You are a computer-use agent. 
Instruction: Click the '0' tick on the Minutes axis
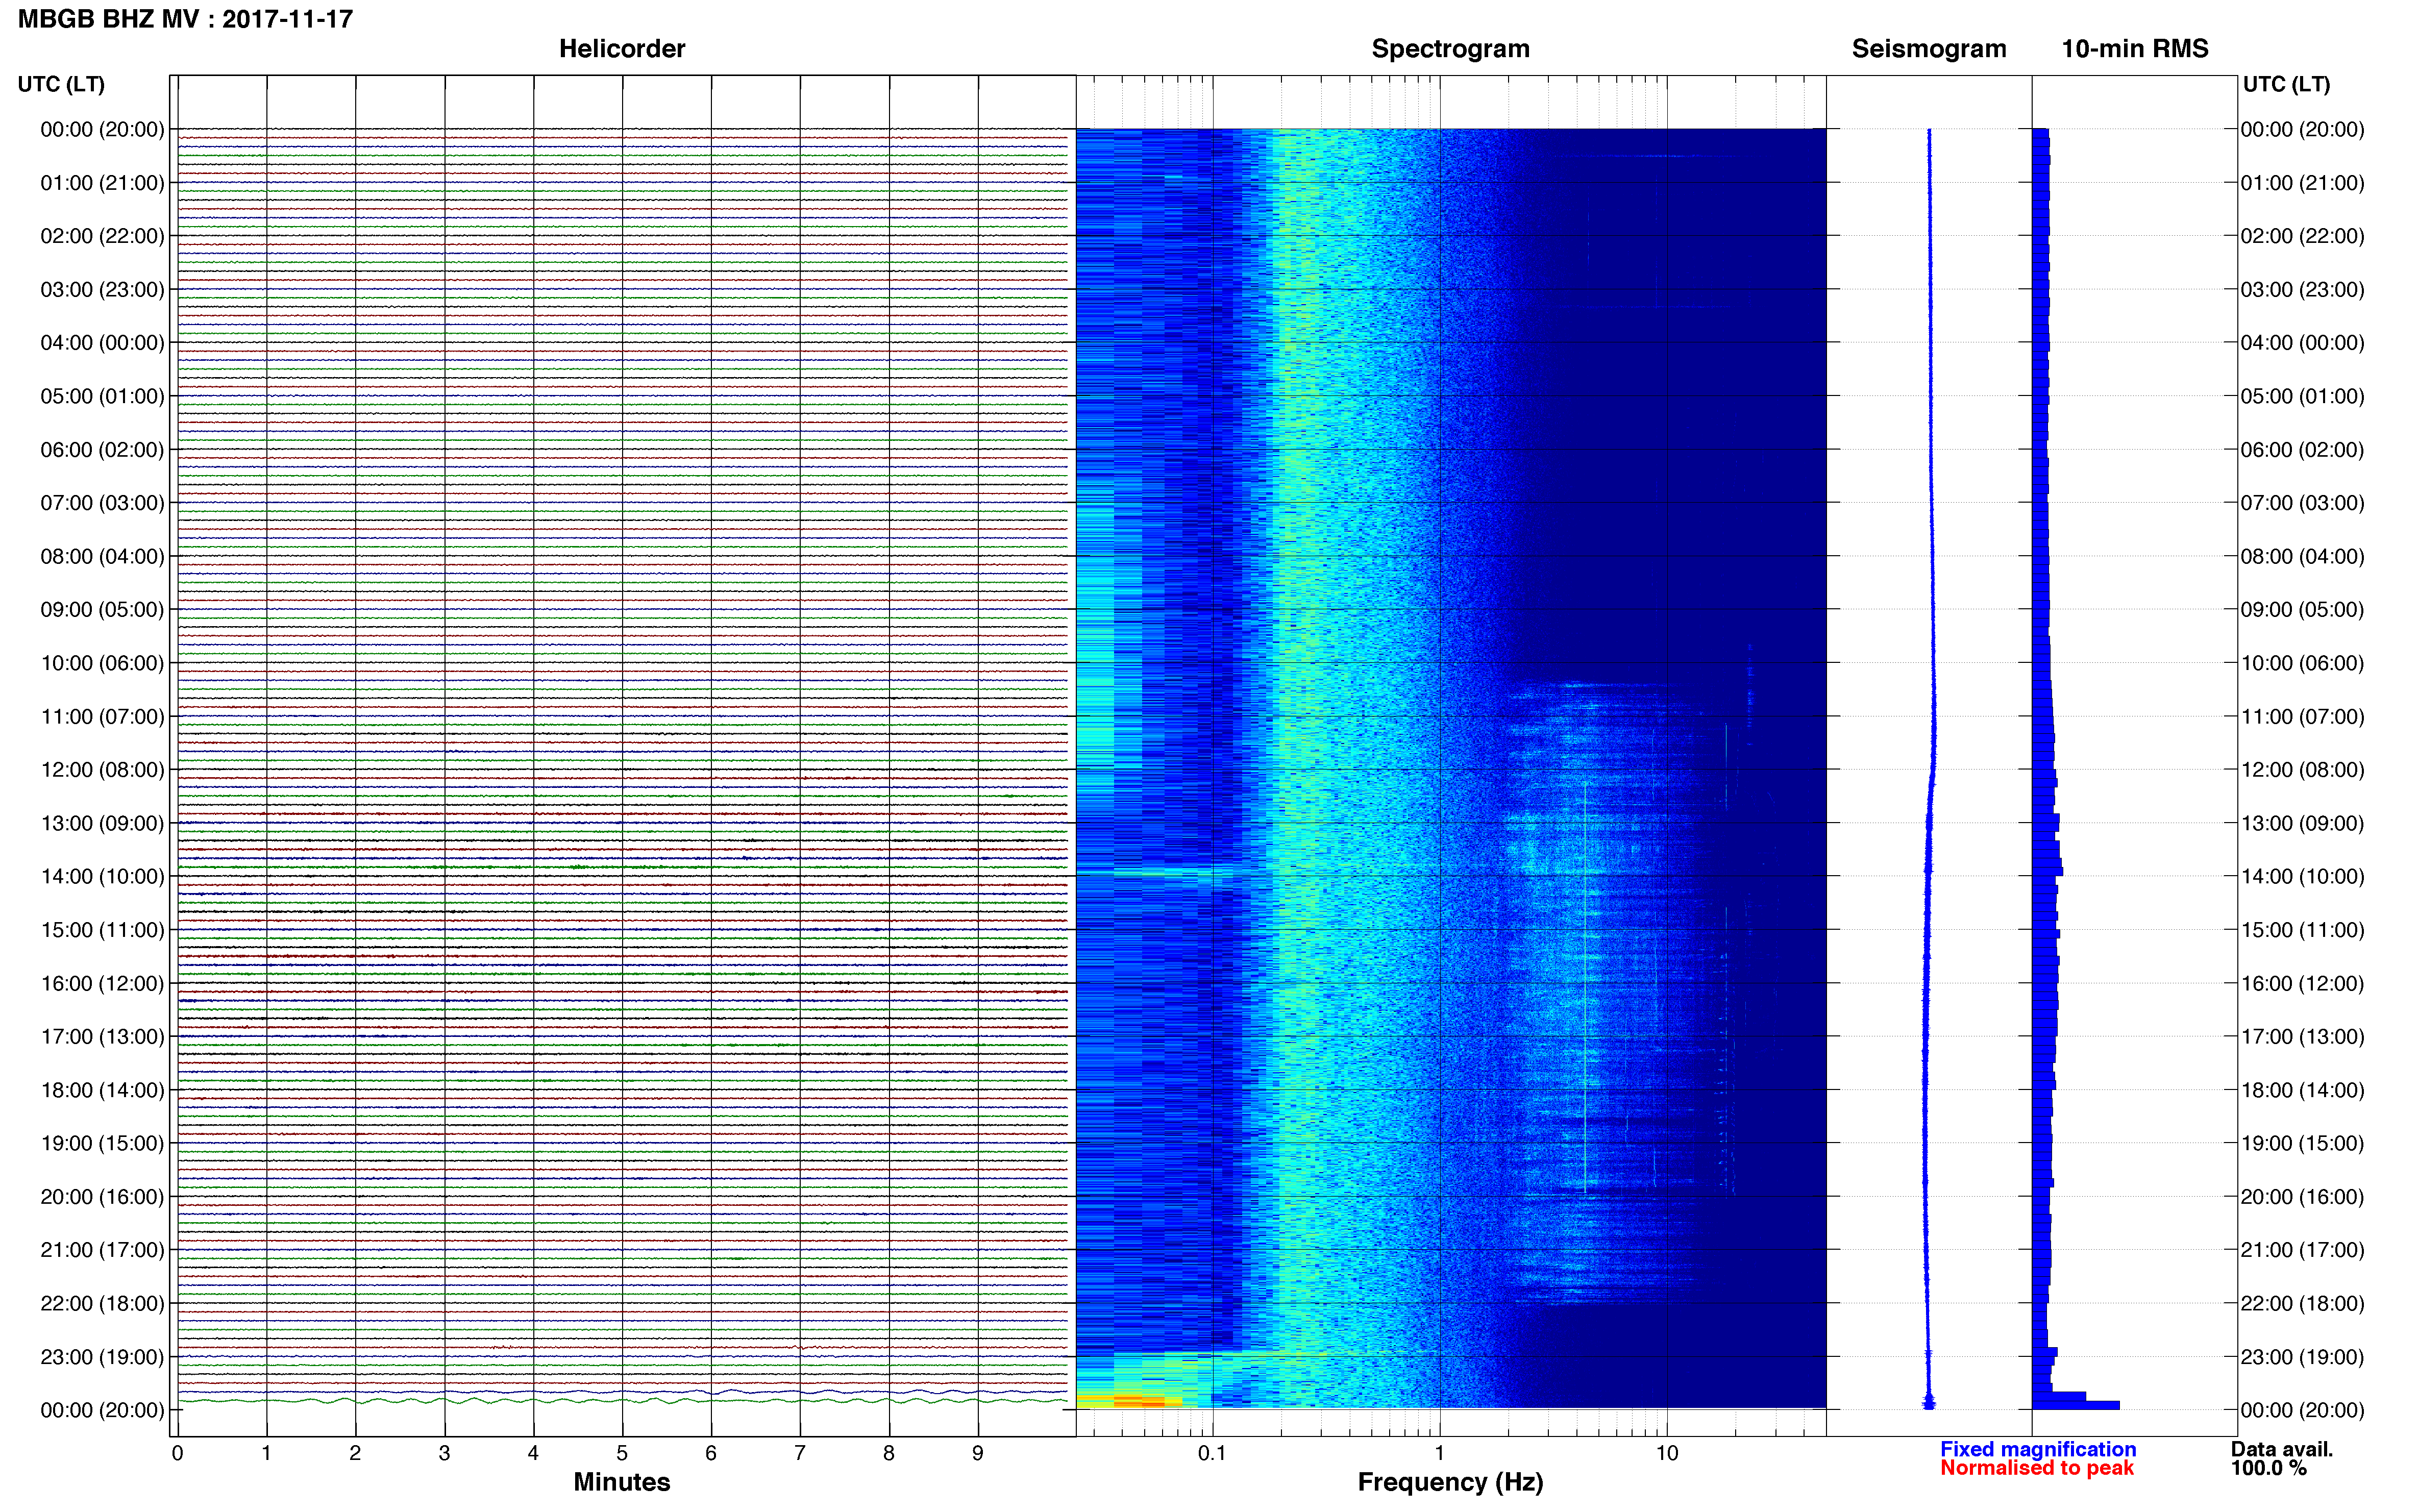(177, 1453)
